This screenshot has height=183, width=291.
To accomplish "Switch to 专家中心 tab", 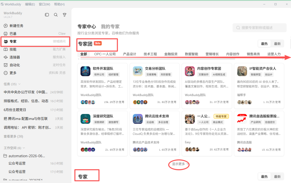I will 87,26.
